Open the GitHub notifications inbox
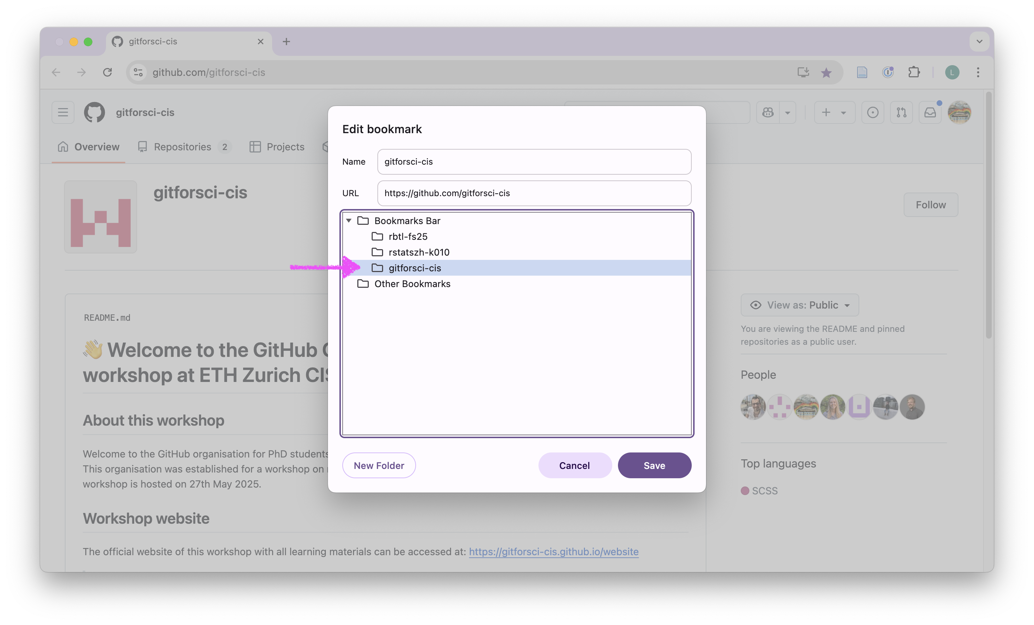Viewport: 1034px width, 625px height. coord(930,112)
